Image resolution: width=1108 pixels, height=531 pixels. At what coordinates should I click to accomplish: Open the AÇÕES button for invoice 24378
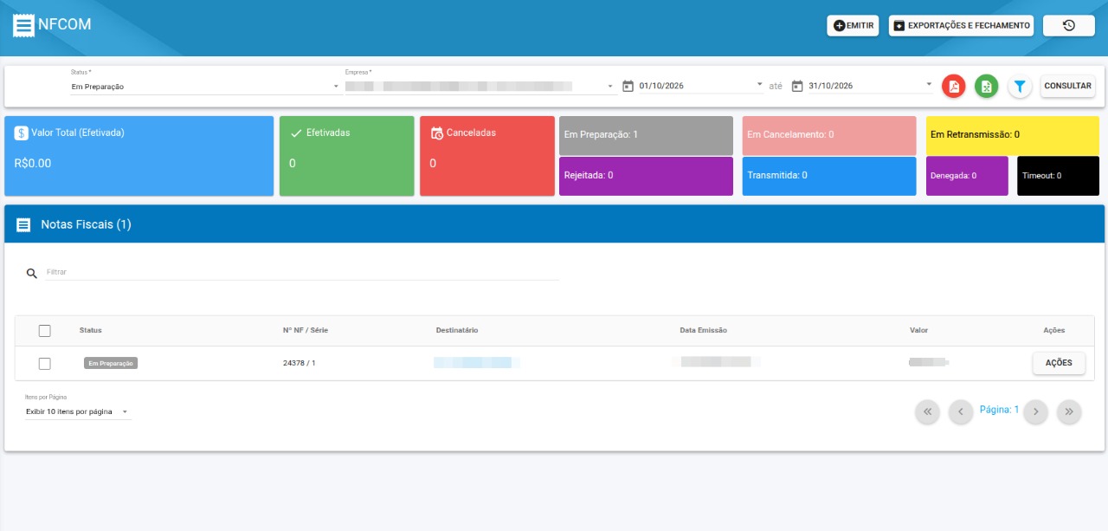pyautogui.click(x=1059, y=363)
